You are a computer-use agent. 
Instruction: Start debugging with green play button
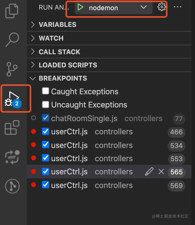pyautogui.click(x=80, y=7)
